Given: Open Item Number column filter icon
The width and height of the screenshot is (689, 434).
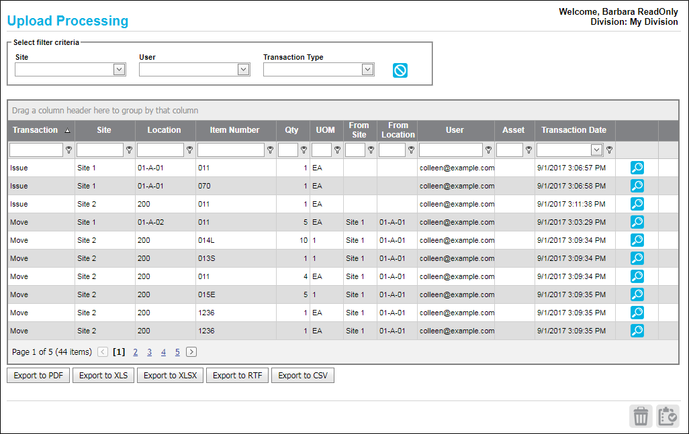Looking at the screenshot, I should 270,150.
